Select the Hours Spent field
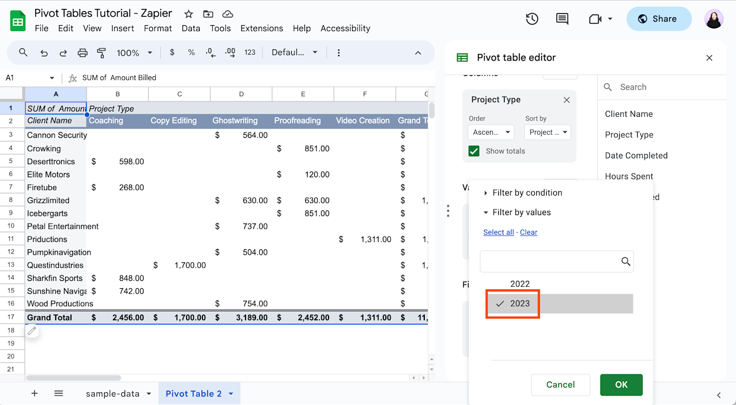Image resolution: width=736 pixels, height=405 pixels. (x=629, y=177)
